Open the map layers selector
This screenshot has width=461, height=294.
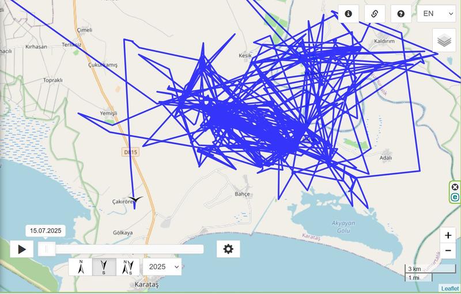(x=444, y=40)
